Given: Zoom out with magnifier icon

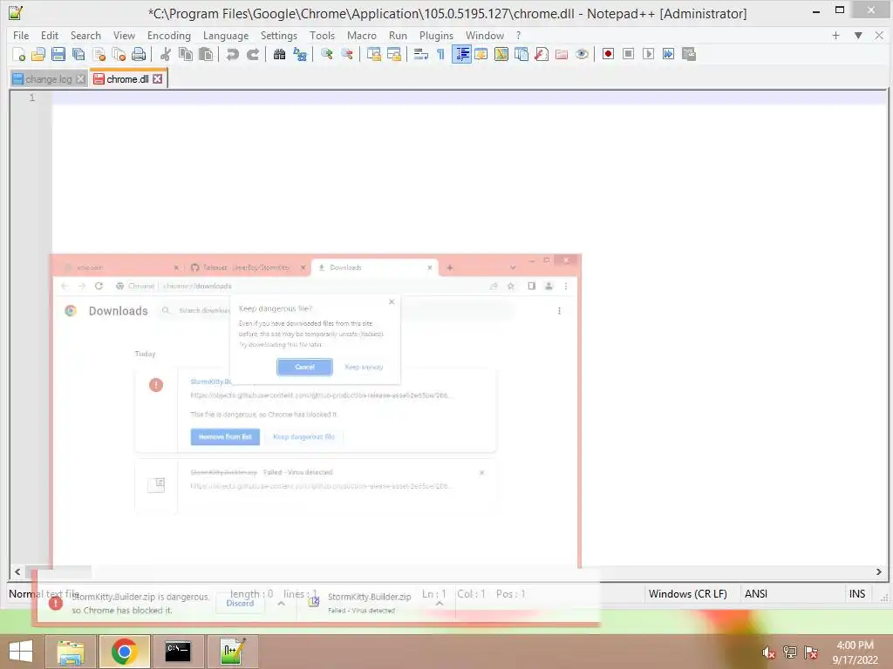Looking at the screenshot, I should (346, 54).
